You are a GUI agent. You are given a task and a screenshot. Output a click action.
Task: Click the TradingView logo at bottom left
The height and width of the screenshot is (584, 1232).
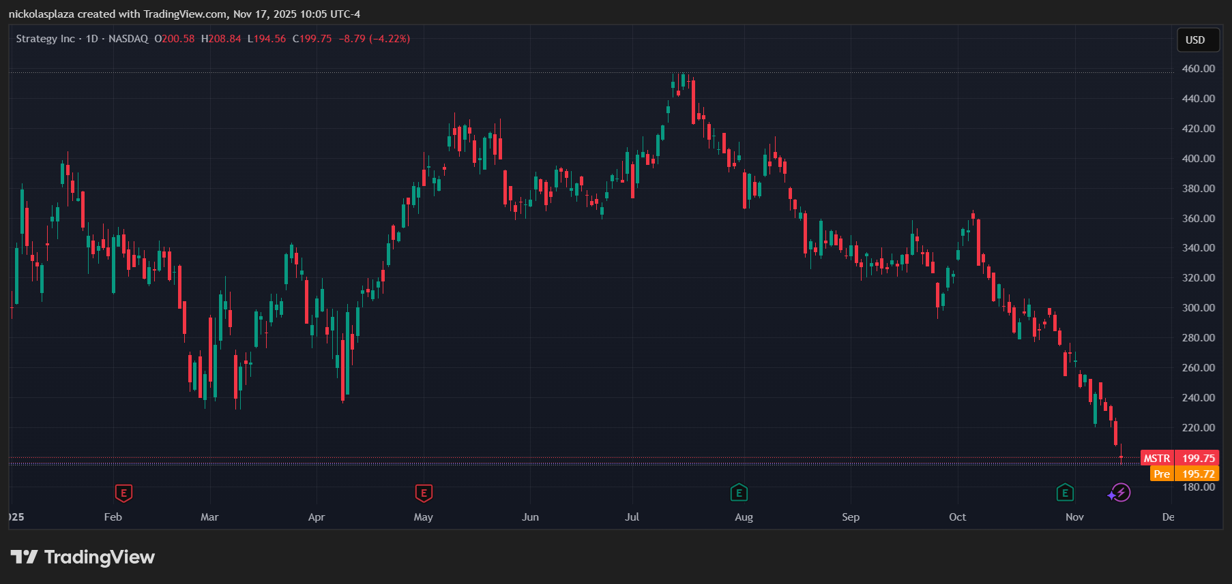click(x=83, y=557)
